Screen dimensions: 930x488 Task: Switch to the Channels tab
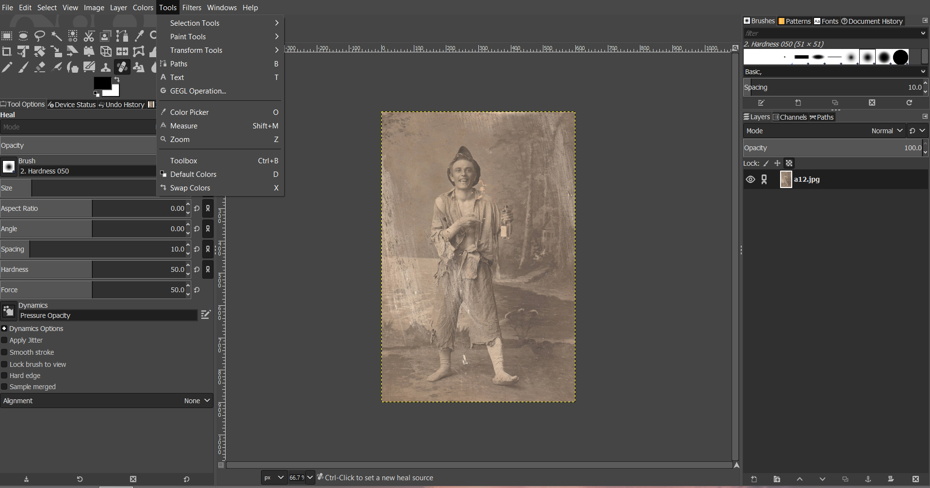pyautogui.click(x=790, y=117)
